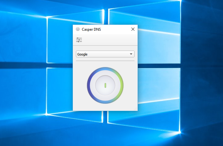Click the Casper DNS ghost logo icon
Viewport: 223px width, 146px height.
click(78, 29)
